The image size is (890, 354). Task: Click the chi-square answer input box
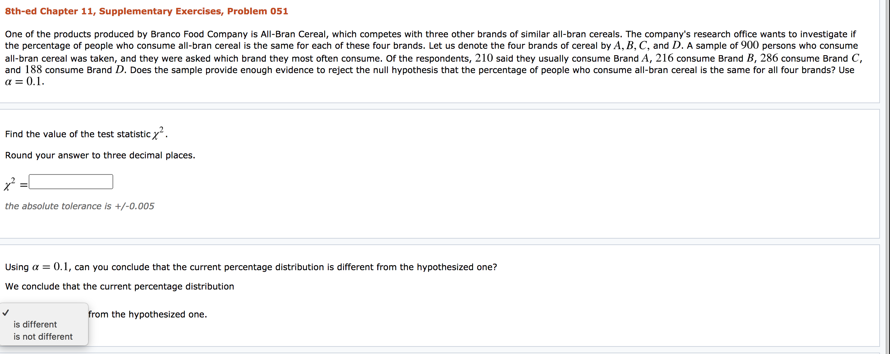[x=71, y=182]
